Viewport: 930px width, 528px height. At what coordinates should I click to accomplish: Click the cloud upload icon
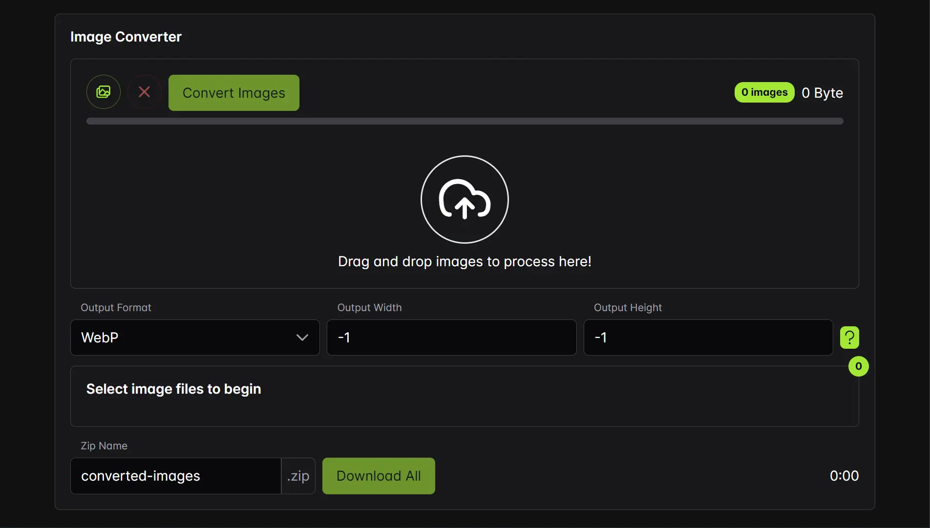click(465, 199)
